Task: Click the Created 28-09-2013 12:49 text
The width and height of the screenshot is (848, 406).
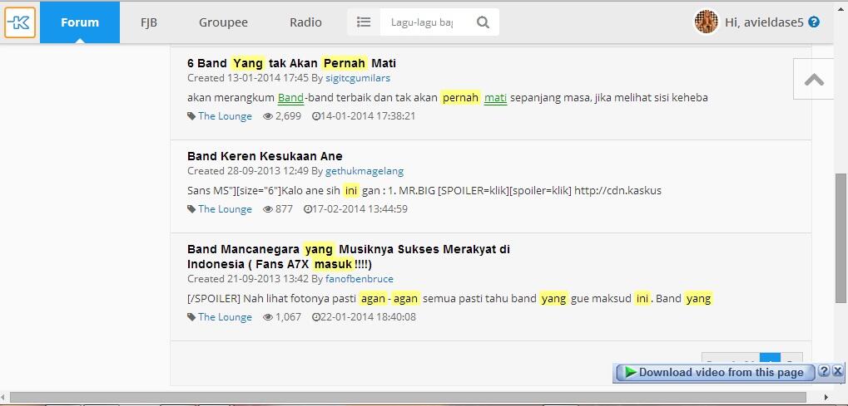Action: click(x=248, y=171)
